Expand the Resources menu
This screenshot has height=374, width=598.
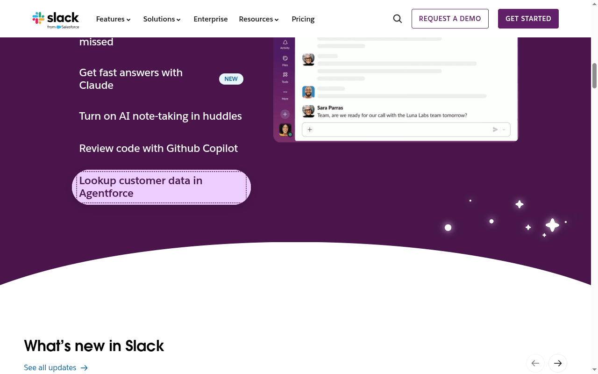pyautogui.click(x=259, y=19)
